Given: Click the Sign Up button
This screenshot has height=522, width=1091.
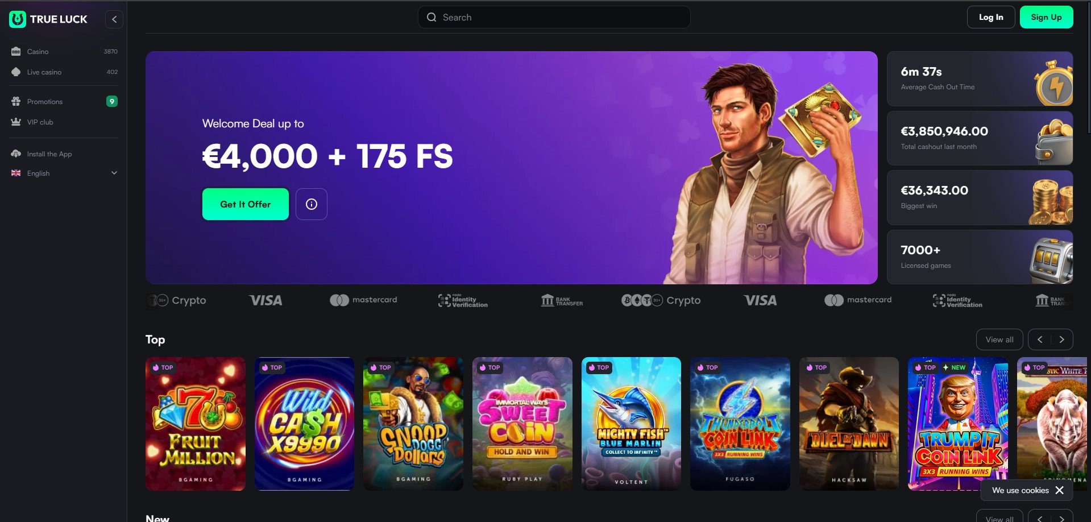Looking at the screenshot, I should click(x=1046, y=17).
